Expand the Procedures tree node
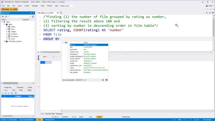The height and width of the screenshot is (121, 215). click(7, 36)
